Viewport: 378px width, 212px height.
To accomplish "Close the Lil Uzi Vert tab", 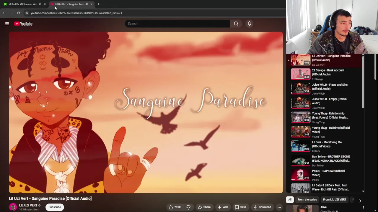I will click(91, 4).
